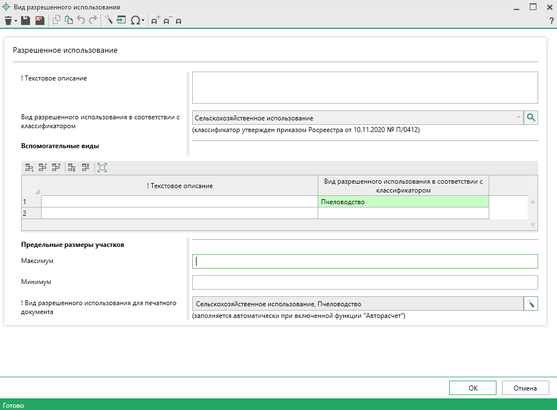
Task: Select the Пчеловодство table cell
Action: (403, 202)
